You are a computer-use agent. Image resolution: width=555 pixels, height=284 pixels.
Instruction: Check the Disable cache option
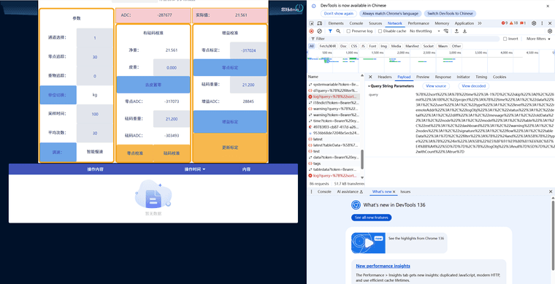coord(380,31)
